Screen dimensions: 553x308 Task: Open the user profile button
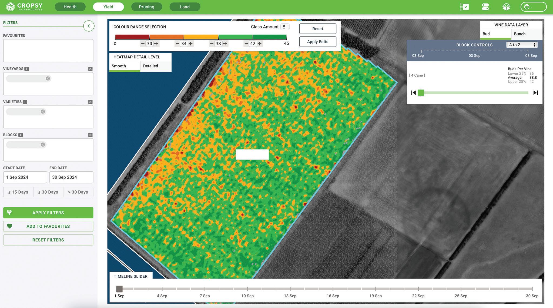point(533,7)
